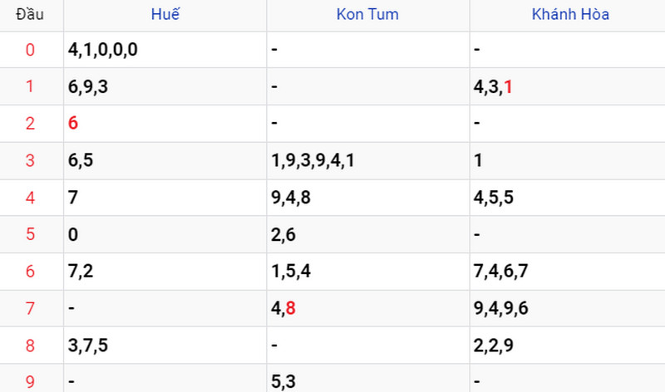Click Khánh Hòa cell 4,3,1

coord(493,86)
